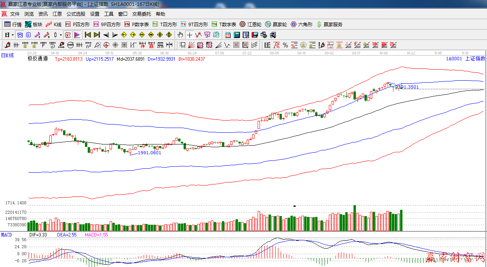
Task: Open the calculator icon in toolbar
Action: [237, 35]
